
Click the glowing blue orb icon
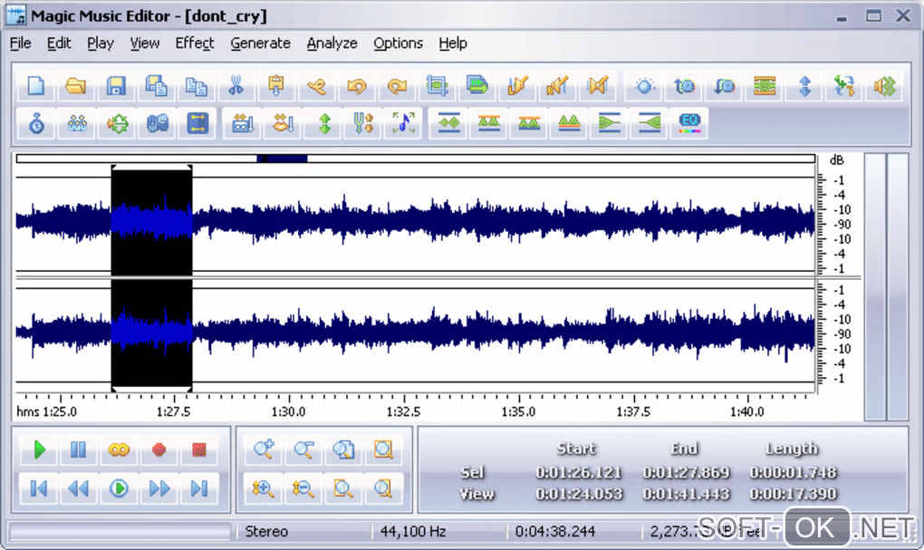pos(644,86)
